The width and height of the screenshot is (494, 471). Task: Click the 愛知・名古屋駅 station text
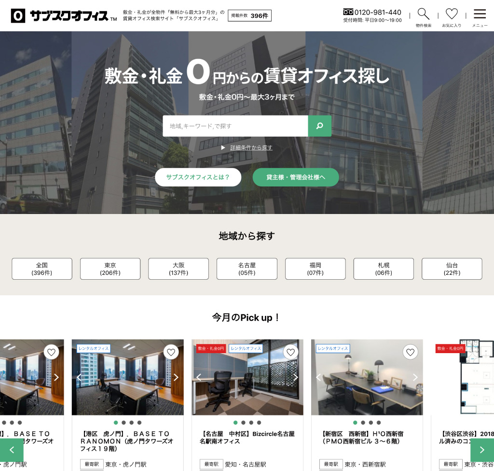coord(246,464)
